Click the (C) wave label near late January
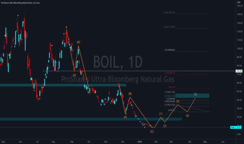 point(152,131)
